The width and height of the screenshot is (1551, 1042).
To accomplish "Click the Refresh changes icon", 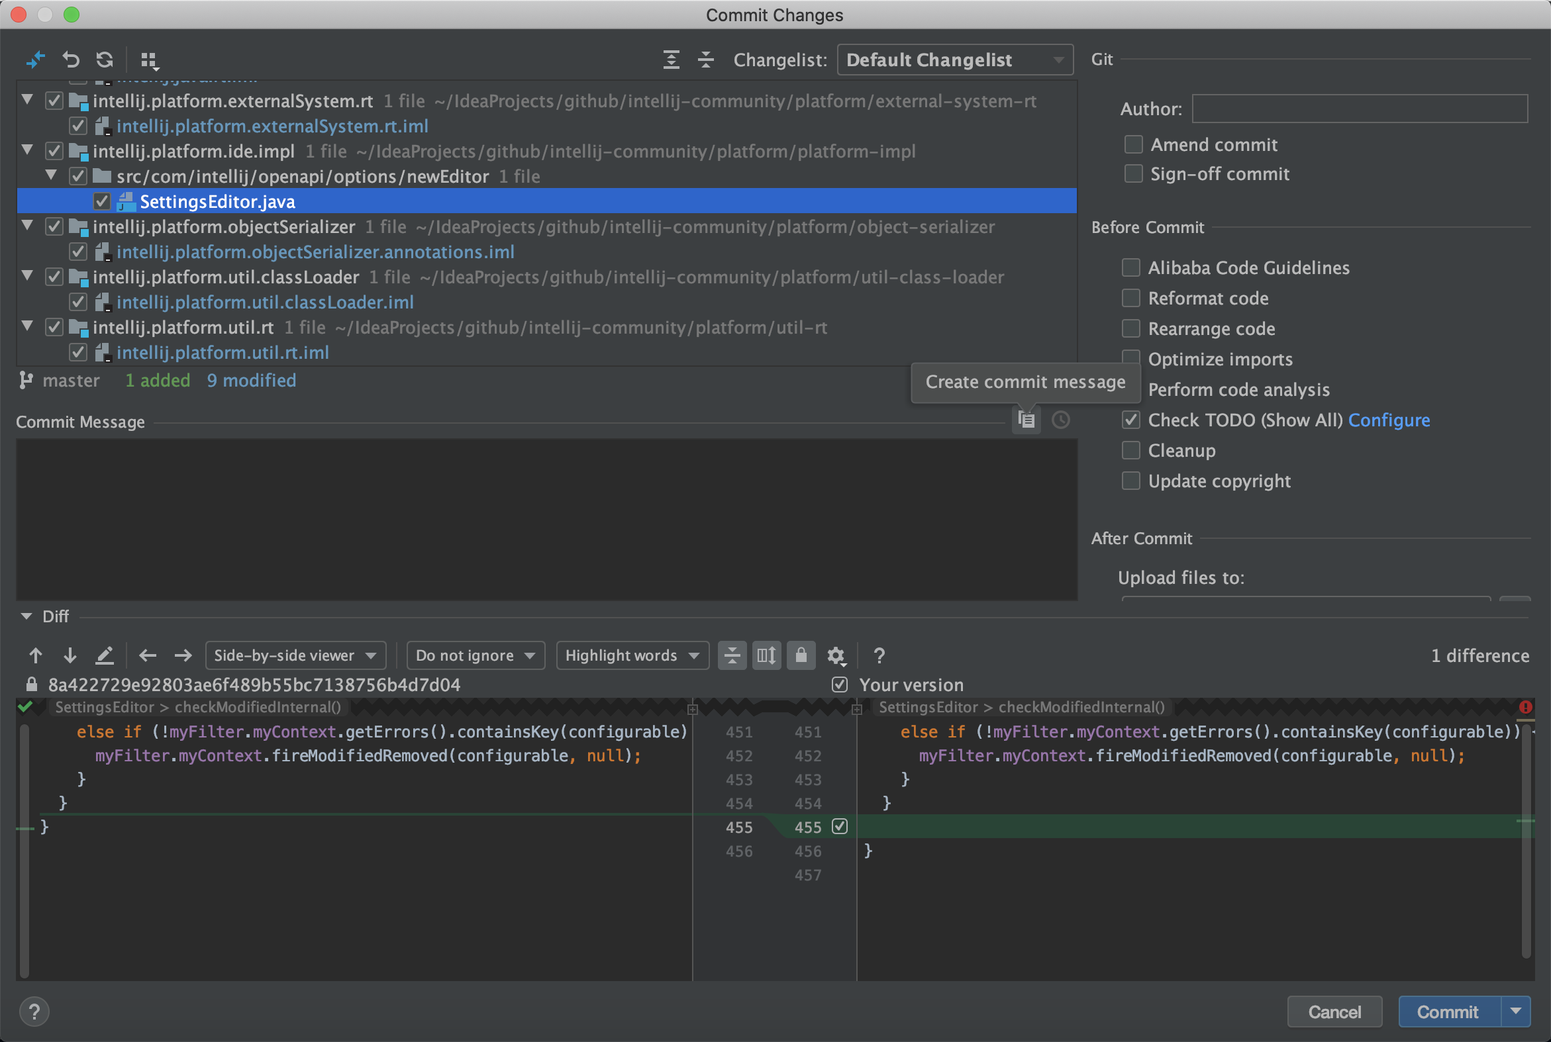I will tap(105, 60).
